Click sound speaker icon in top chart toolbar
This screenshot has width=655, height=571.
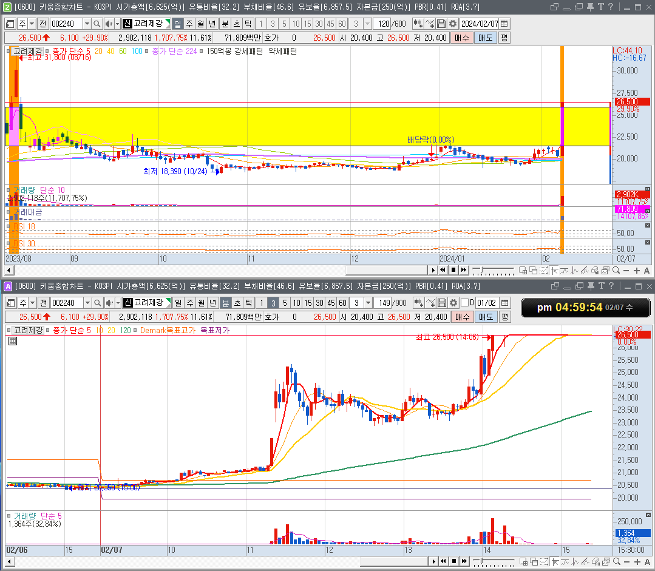tap(109, 24)
